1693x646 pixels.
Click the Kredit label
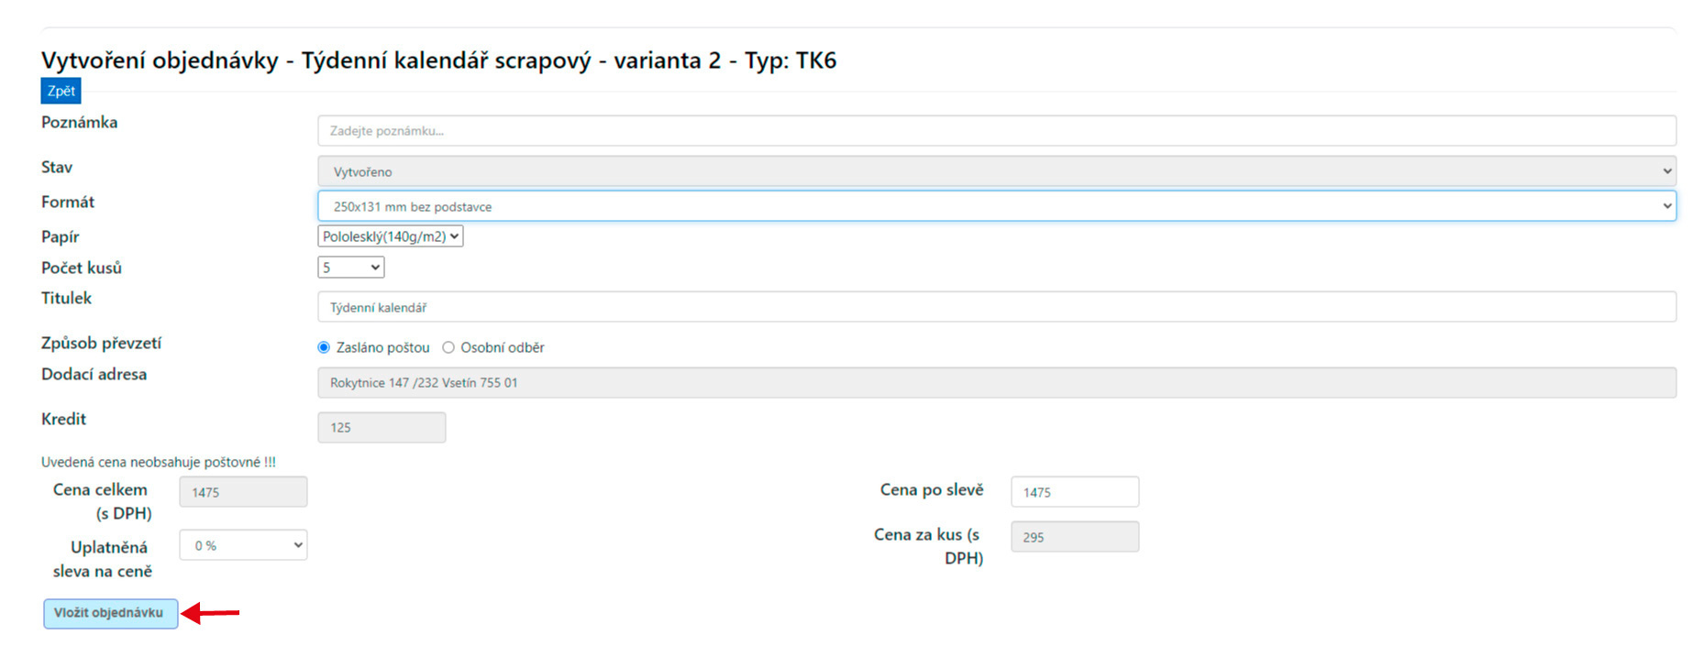pyautogui.click(x=63, y=419)
